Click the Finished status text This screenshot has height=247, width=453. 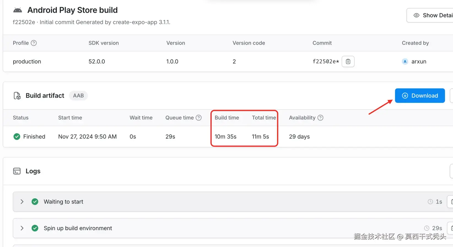pos(34,137)
